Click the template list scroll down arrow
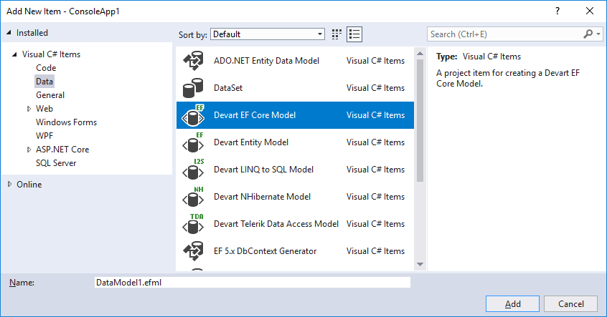Viewport: 607px width, 317px height. click(x=420, y=265)
